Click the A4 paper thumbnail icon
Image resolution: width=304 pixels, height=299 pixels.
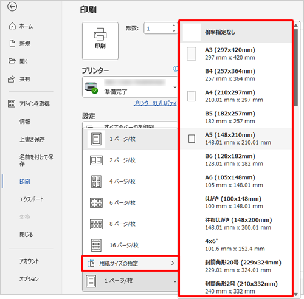click(x=192, y=96)
